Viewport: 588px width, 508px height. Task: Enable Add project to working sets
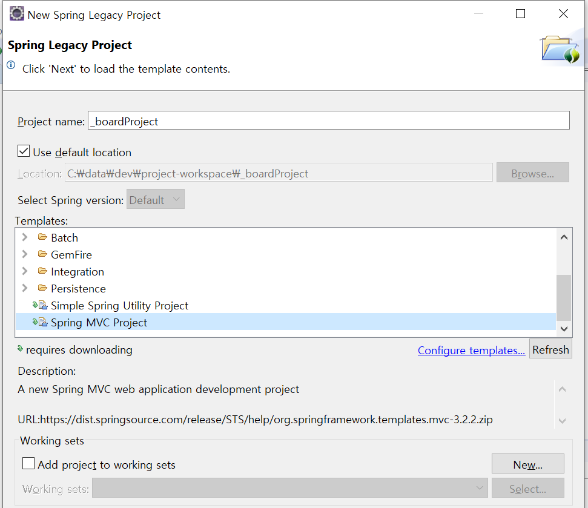28,463
